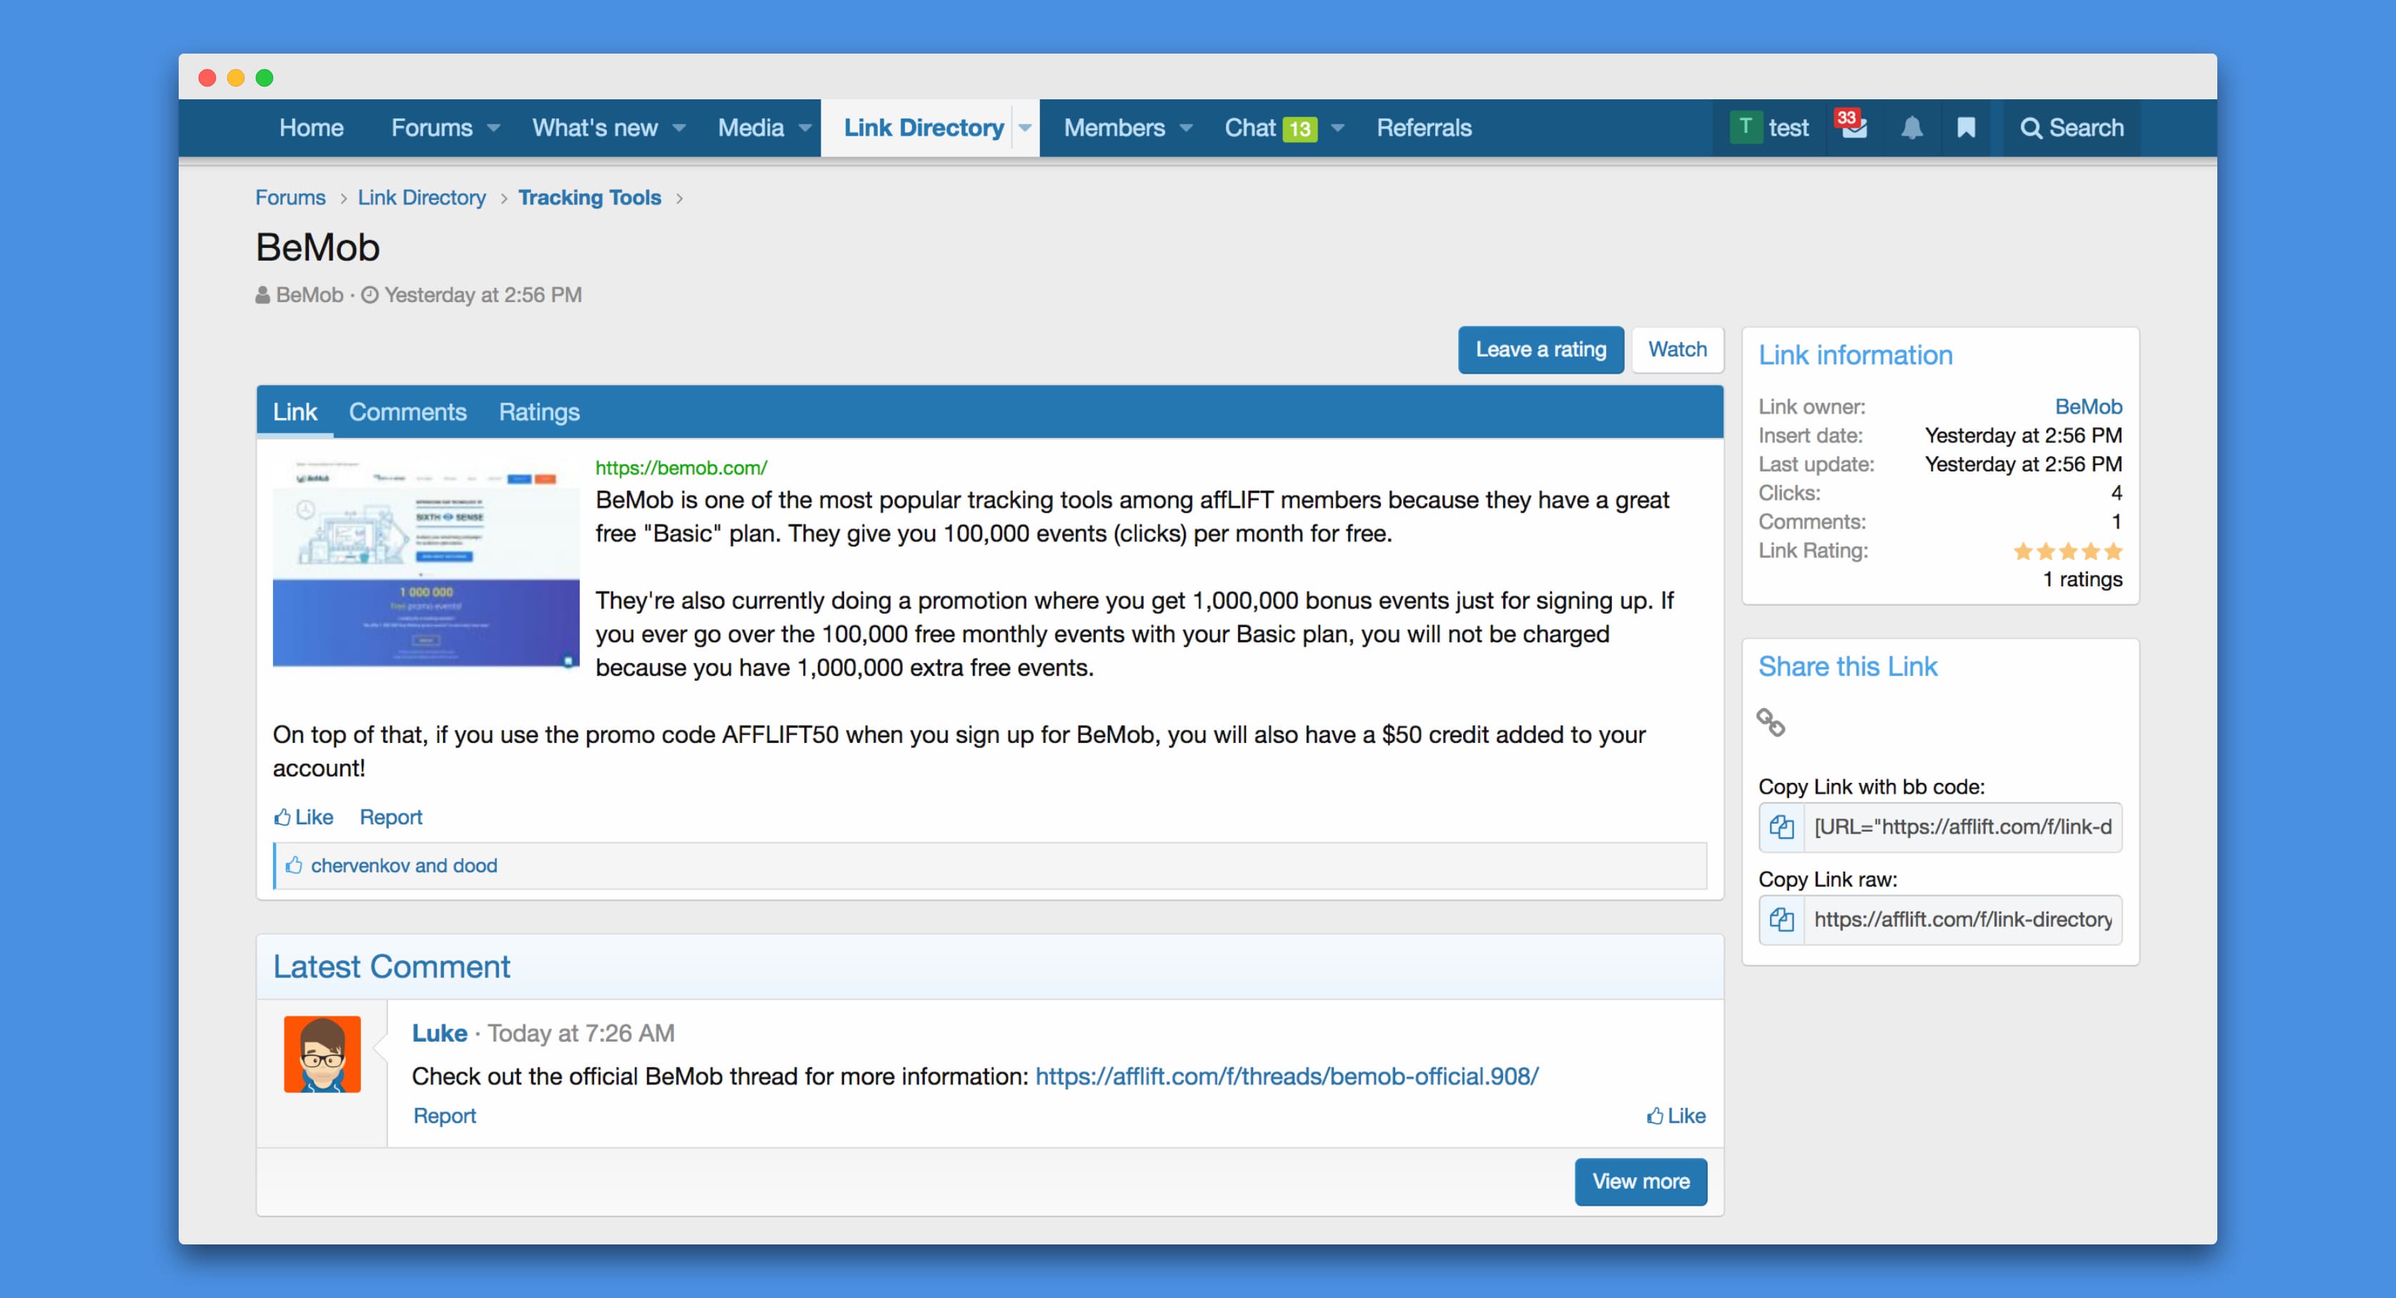Image resolution: width=2396 pixels, height=1298 pixels.
Task: Click the test user avatar
Action: pyautogui.click(x=1745, y=127)
